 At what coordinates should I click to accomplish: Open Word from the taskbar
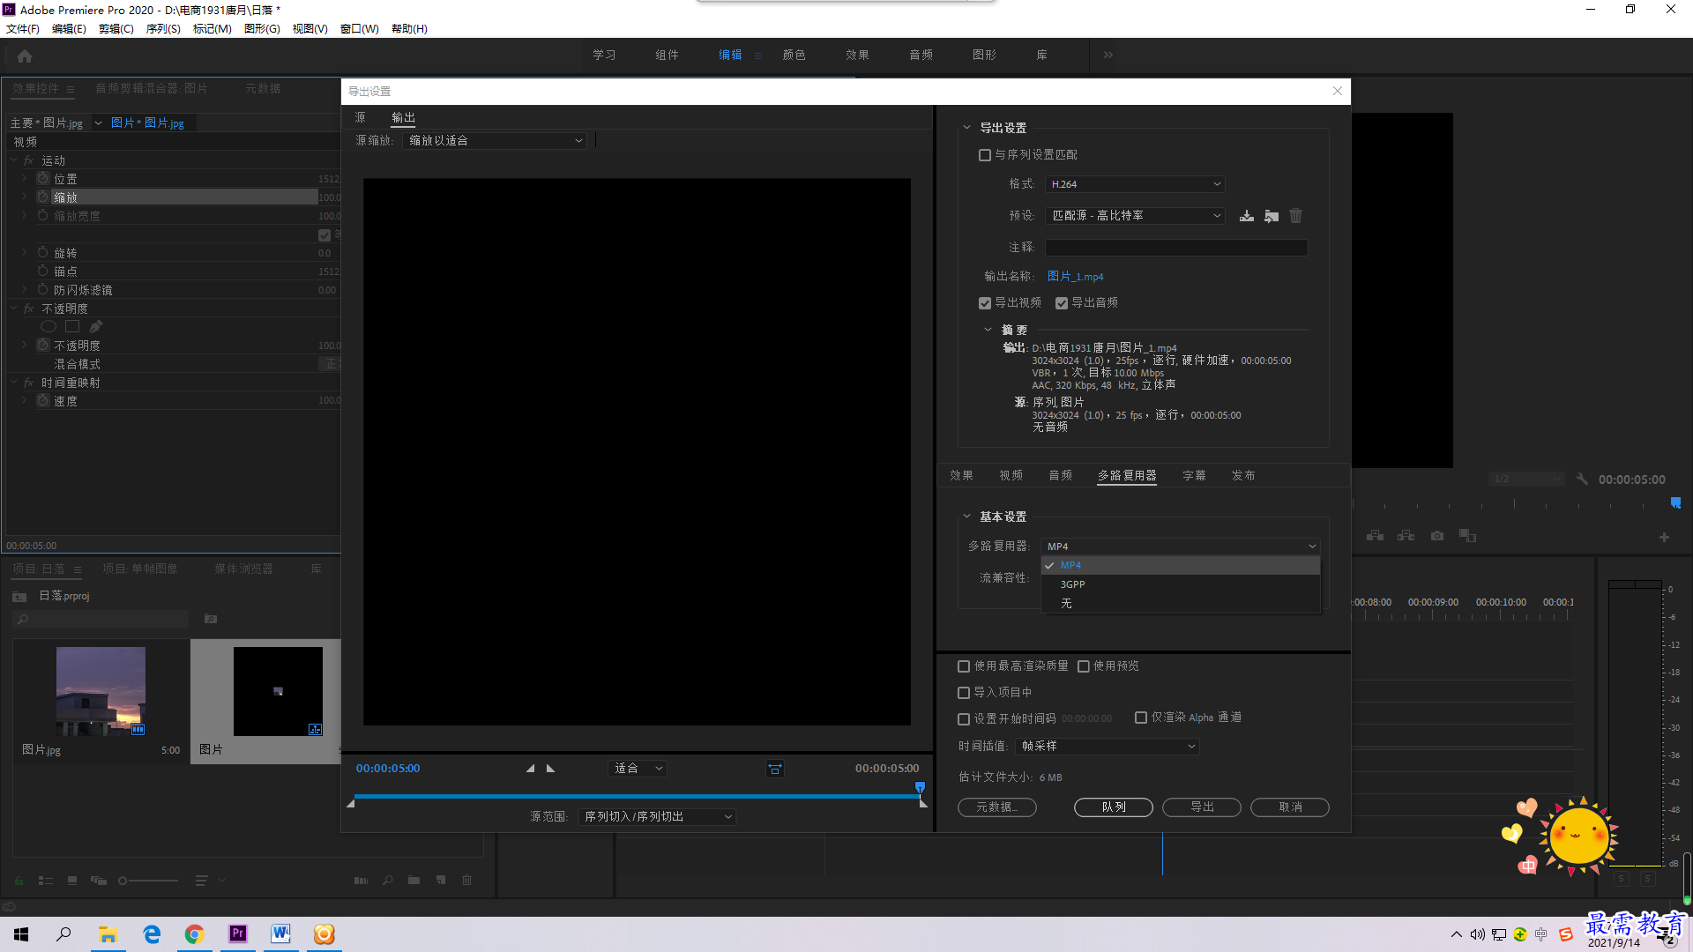tap(280, 933)
